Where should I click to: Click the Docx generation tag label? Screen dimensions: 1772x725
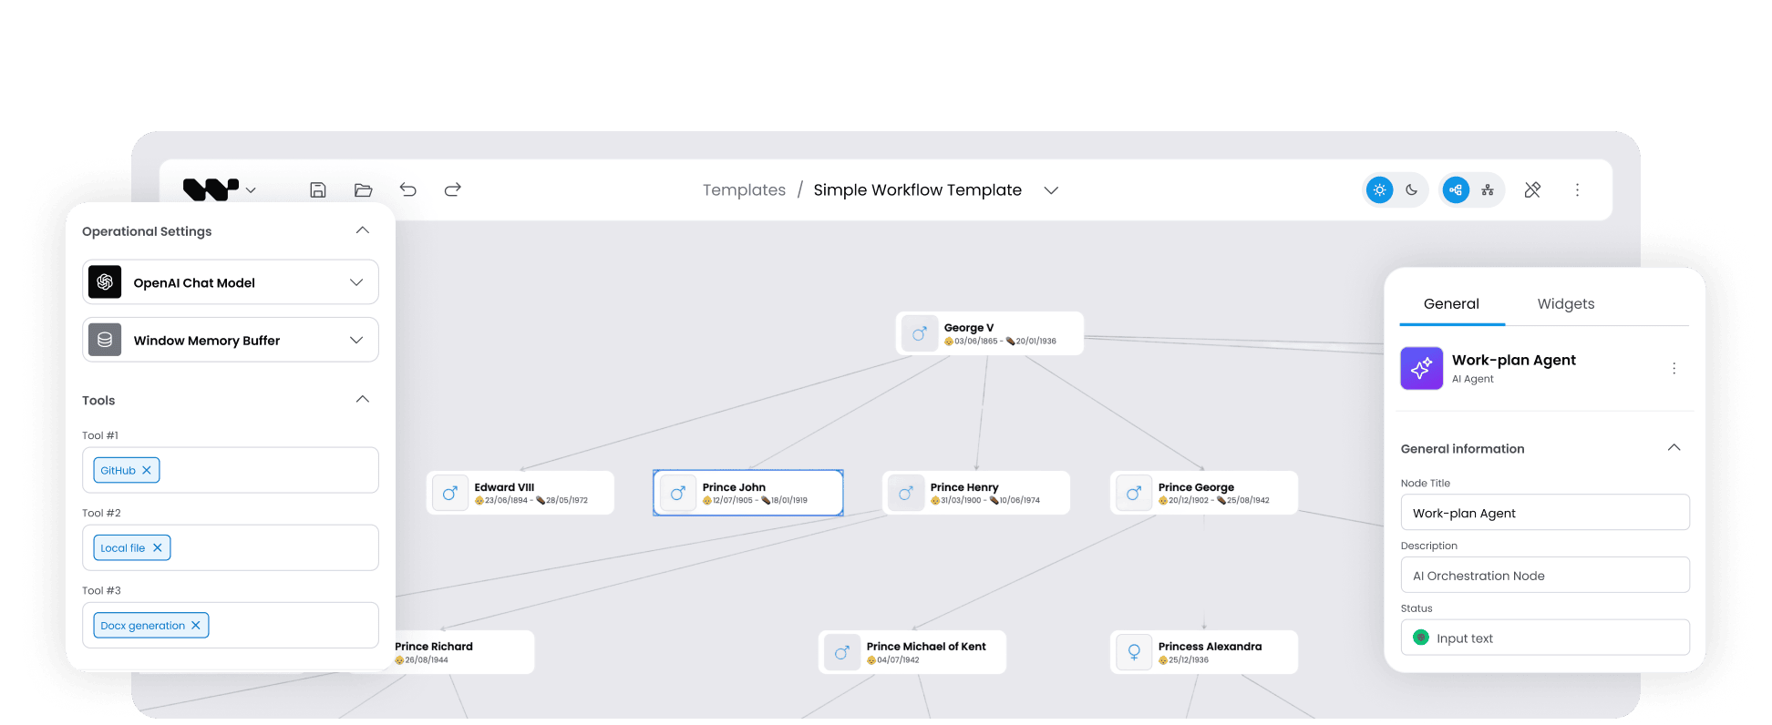[143, 625]
